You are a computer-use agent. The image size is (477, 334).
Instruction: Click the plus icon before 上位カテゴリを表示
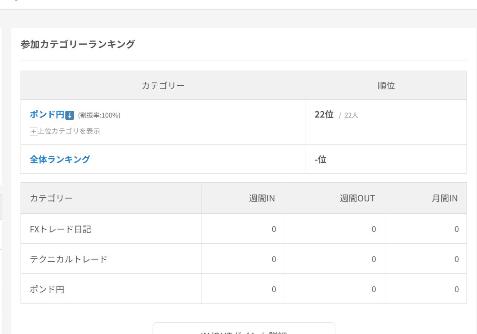(33, 131)
